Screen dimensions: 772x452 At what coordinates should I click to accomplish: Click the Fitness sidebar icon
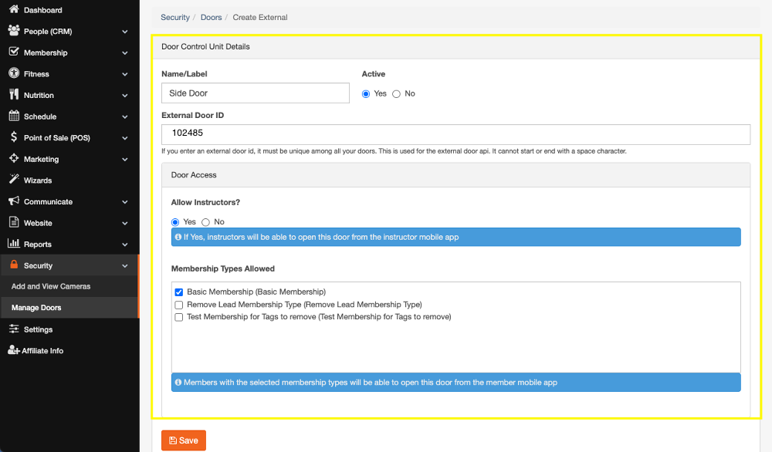pyautogui.click(x=14, y=73)
